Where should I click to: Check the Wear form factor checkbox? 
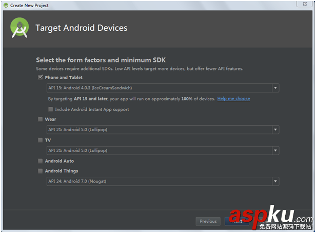point(41,119)
